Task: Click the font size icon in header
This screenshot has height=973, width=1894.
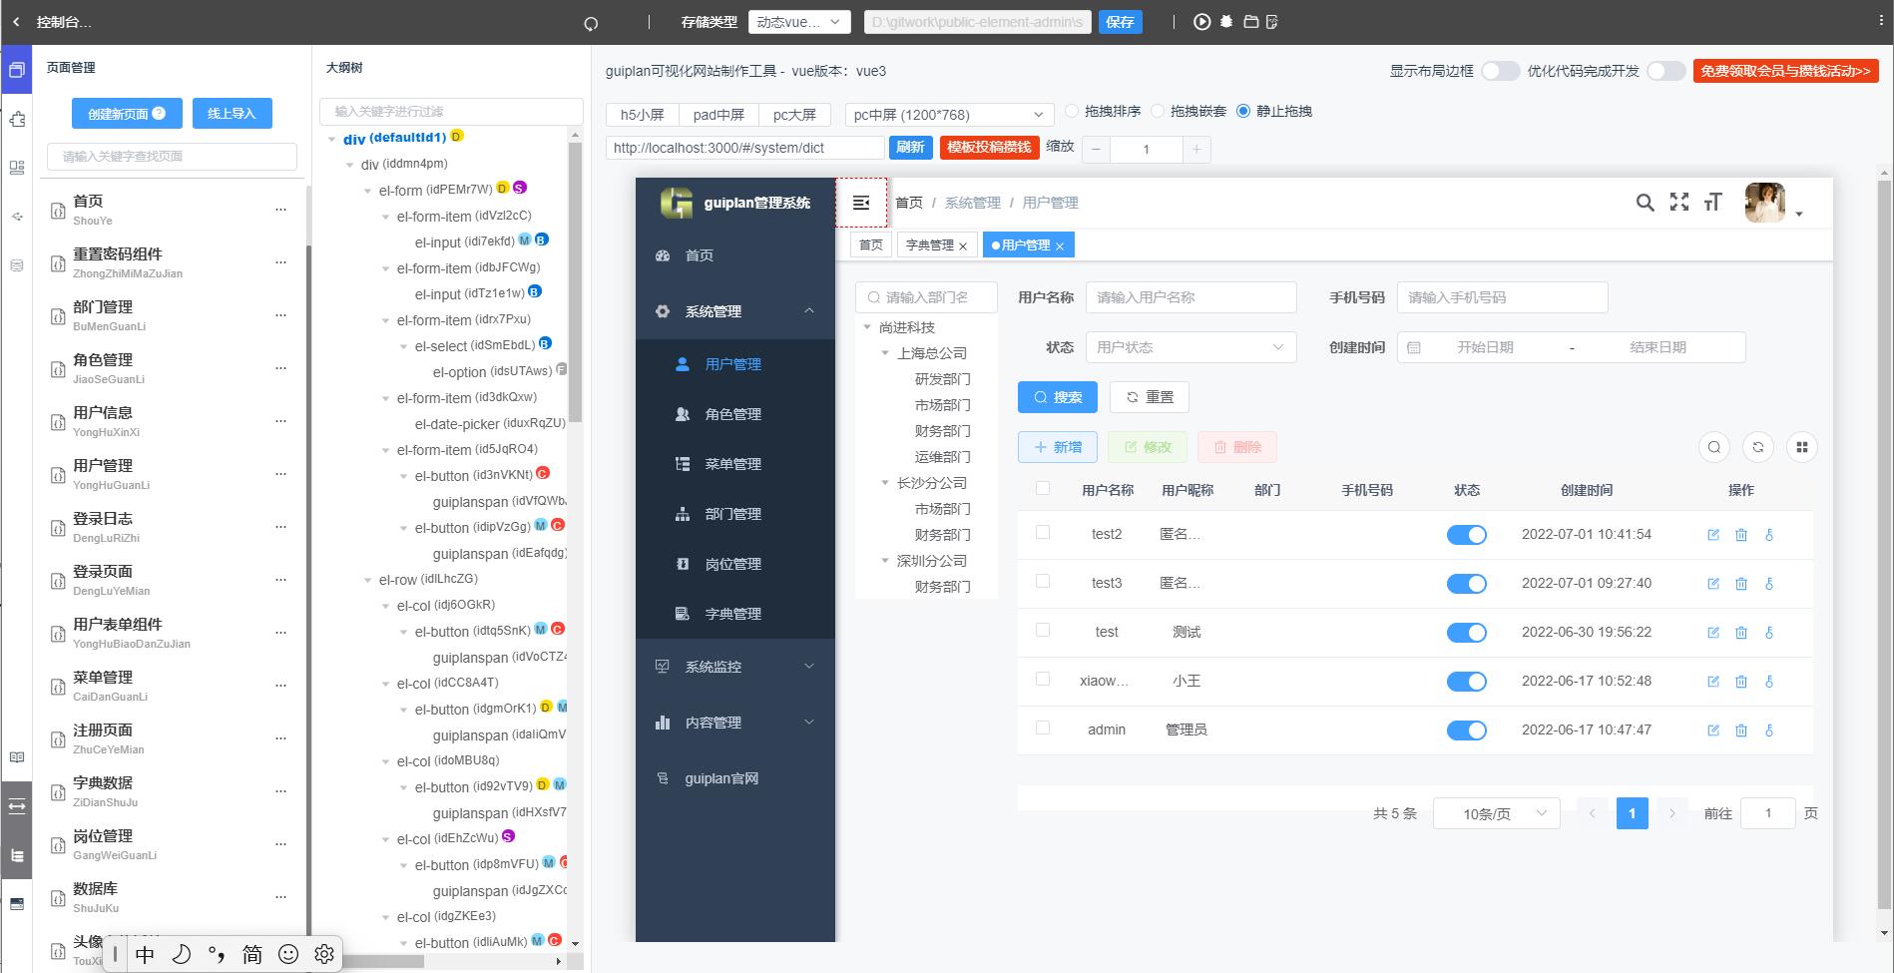Action: click(x=1713, y=203)
